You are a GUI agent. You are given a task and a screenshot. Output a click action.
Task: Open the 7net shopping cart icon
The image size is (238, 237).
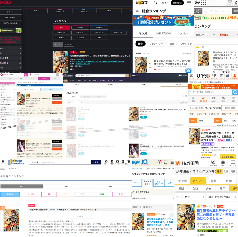tap(230, 3)
